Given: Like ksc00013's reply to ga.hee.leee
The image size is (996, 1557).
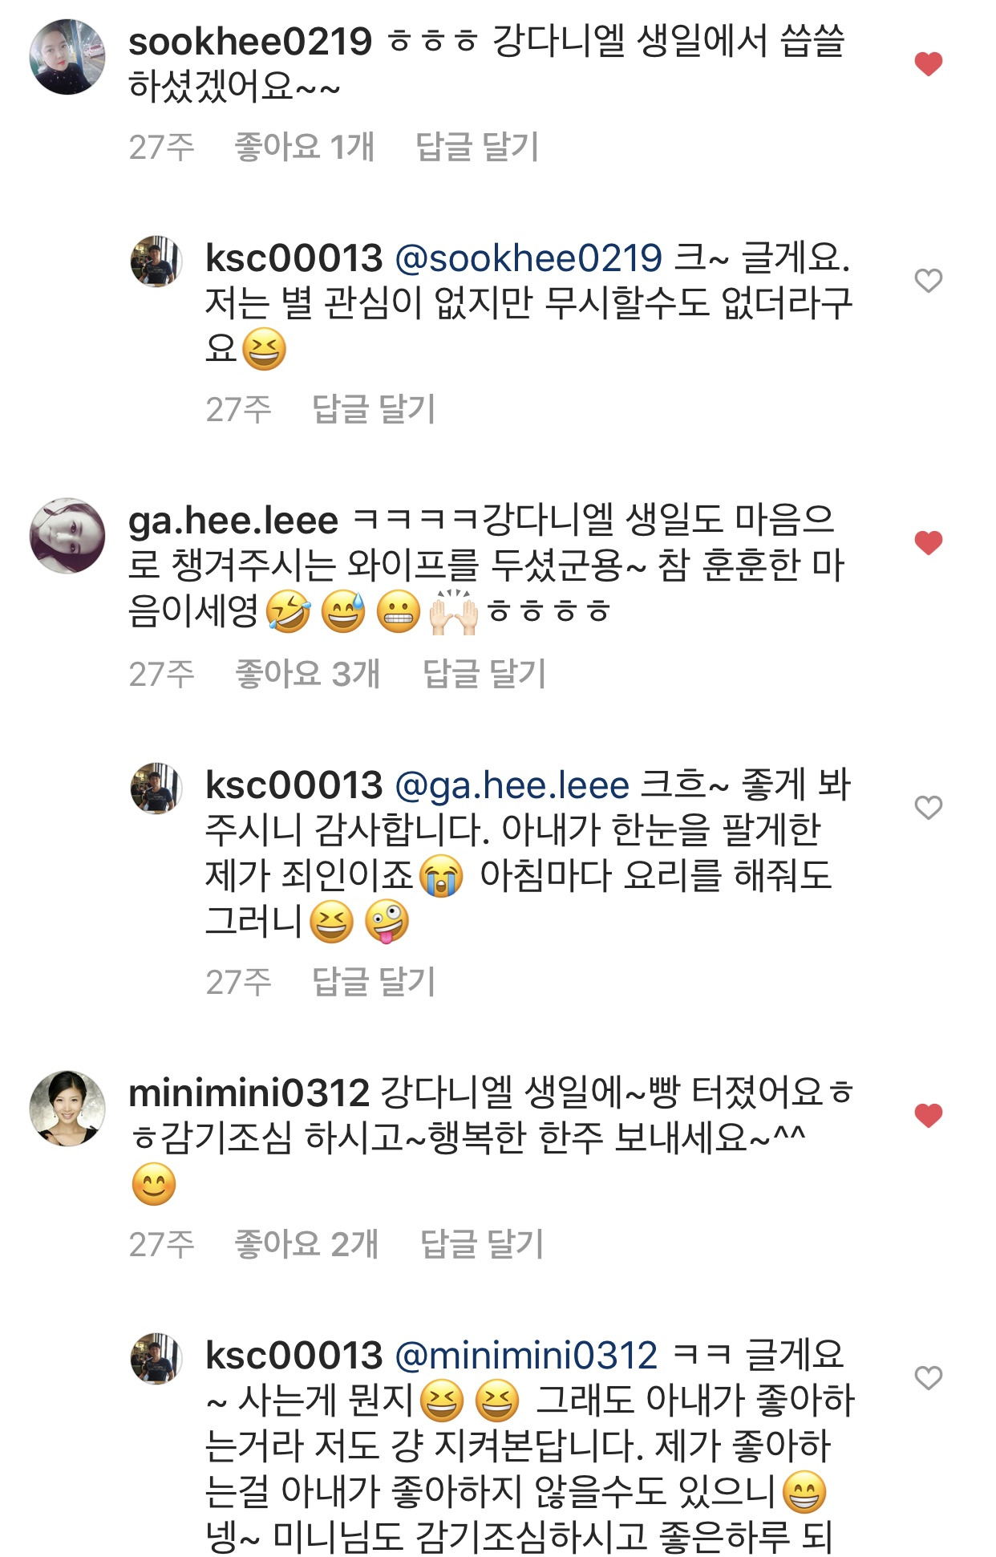Looking at the screenshot, I should pos(928,807).
